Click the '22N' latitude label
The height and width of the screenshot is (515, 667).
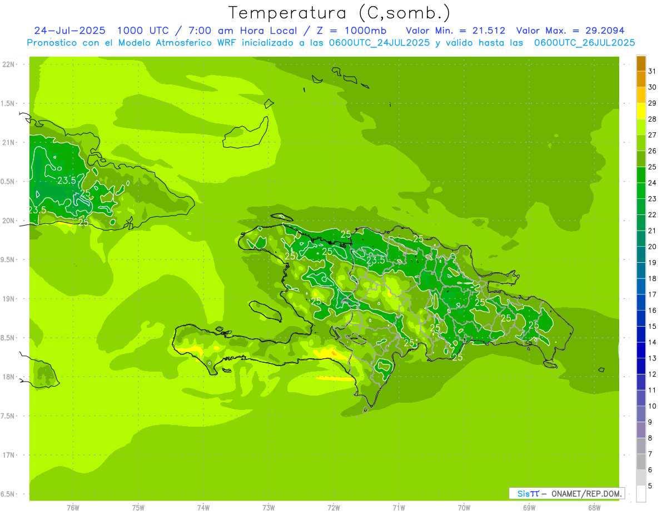coord(8,64)
